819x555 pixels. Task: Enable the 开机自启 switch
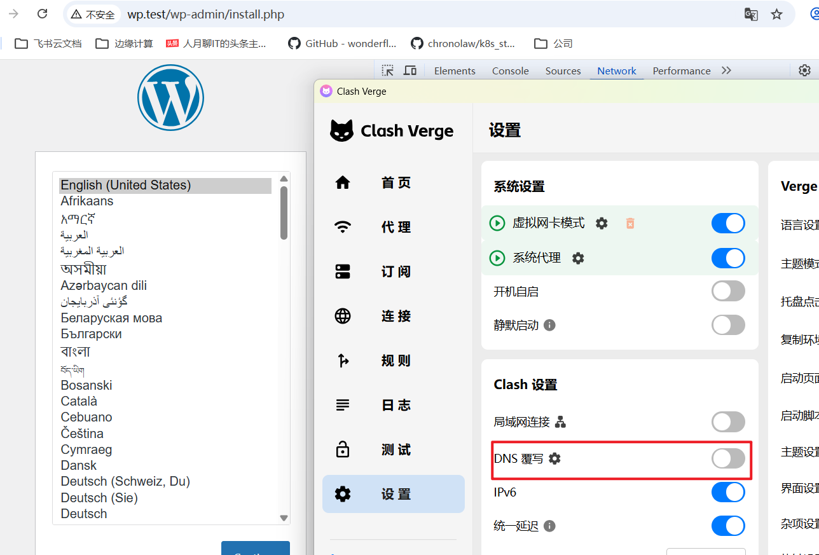[728, 292]
